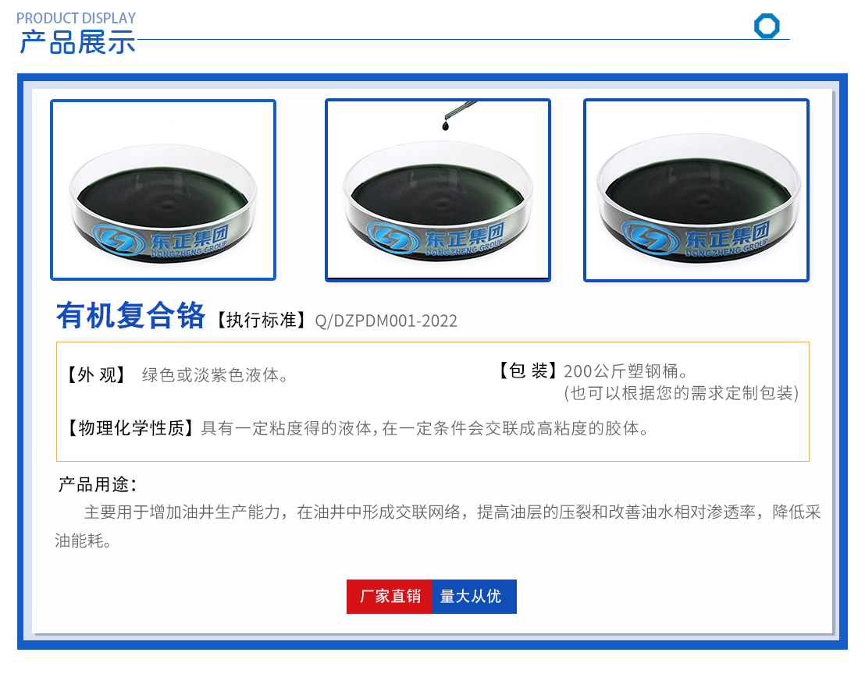
Task: Click the 产品用途 heading
Action: [97, 484]
